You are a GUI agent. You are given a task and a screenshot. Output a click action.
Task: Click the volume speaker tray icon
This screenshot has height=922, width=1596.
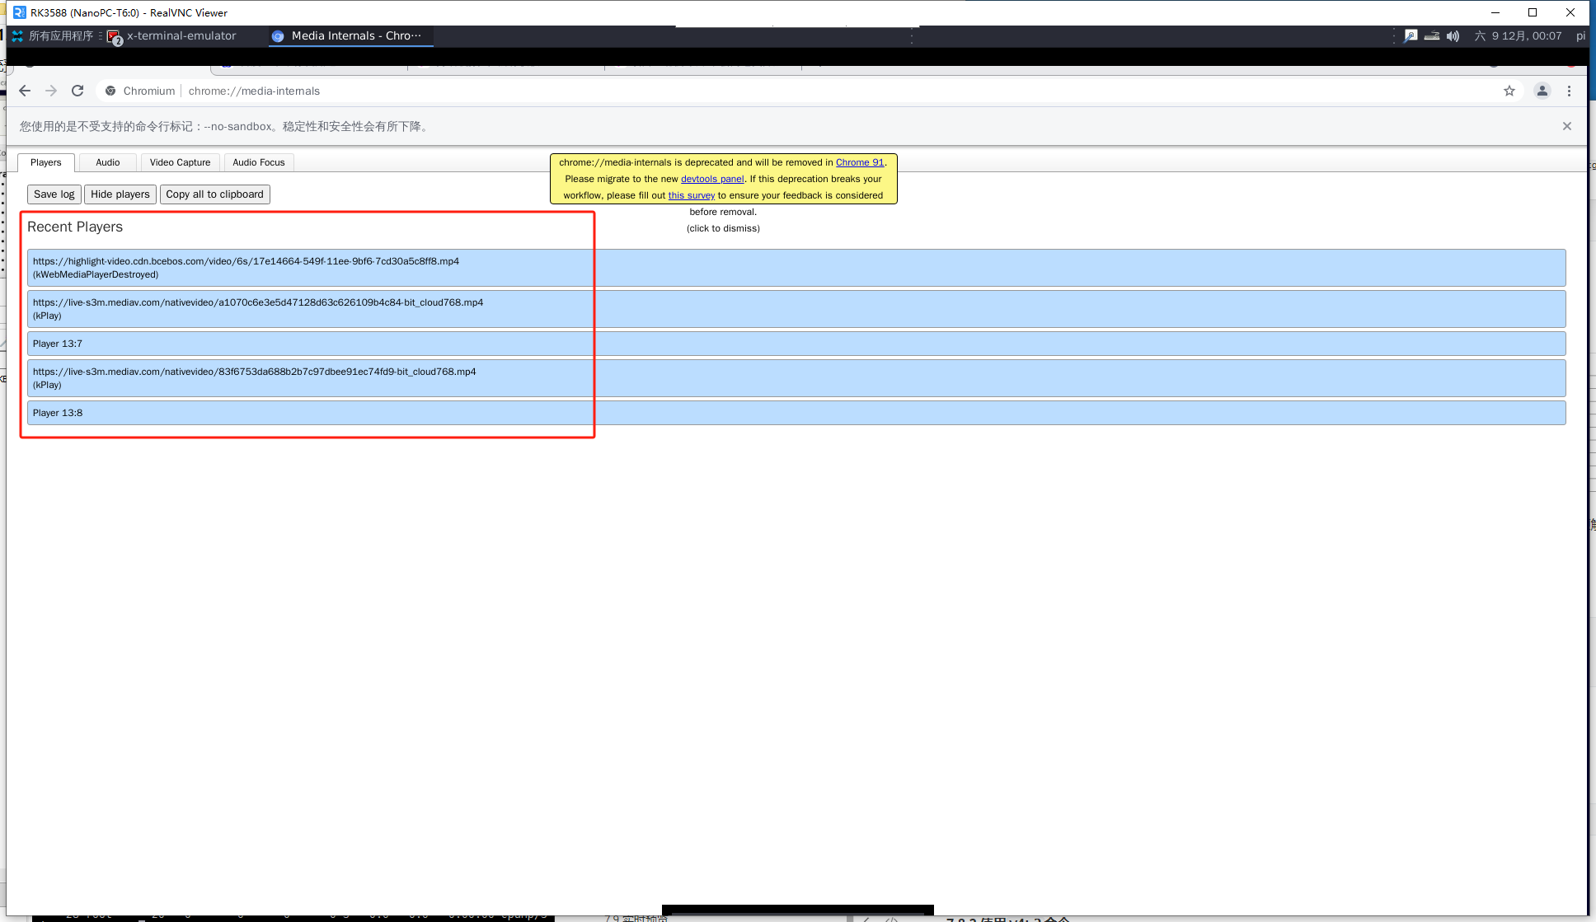[x=1453, y=35]
